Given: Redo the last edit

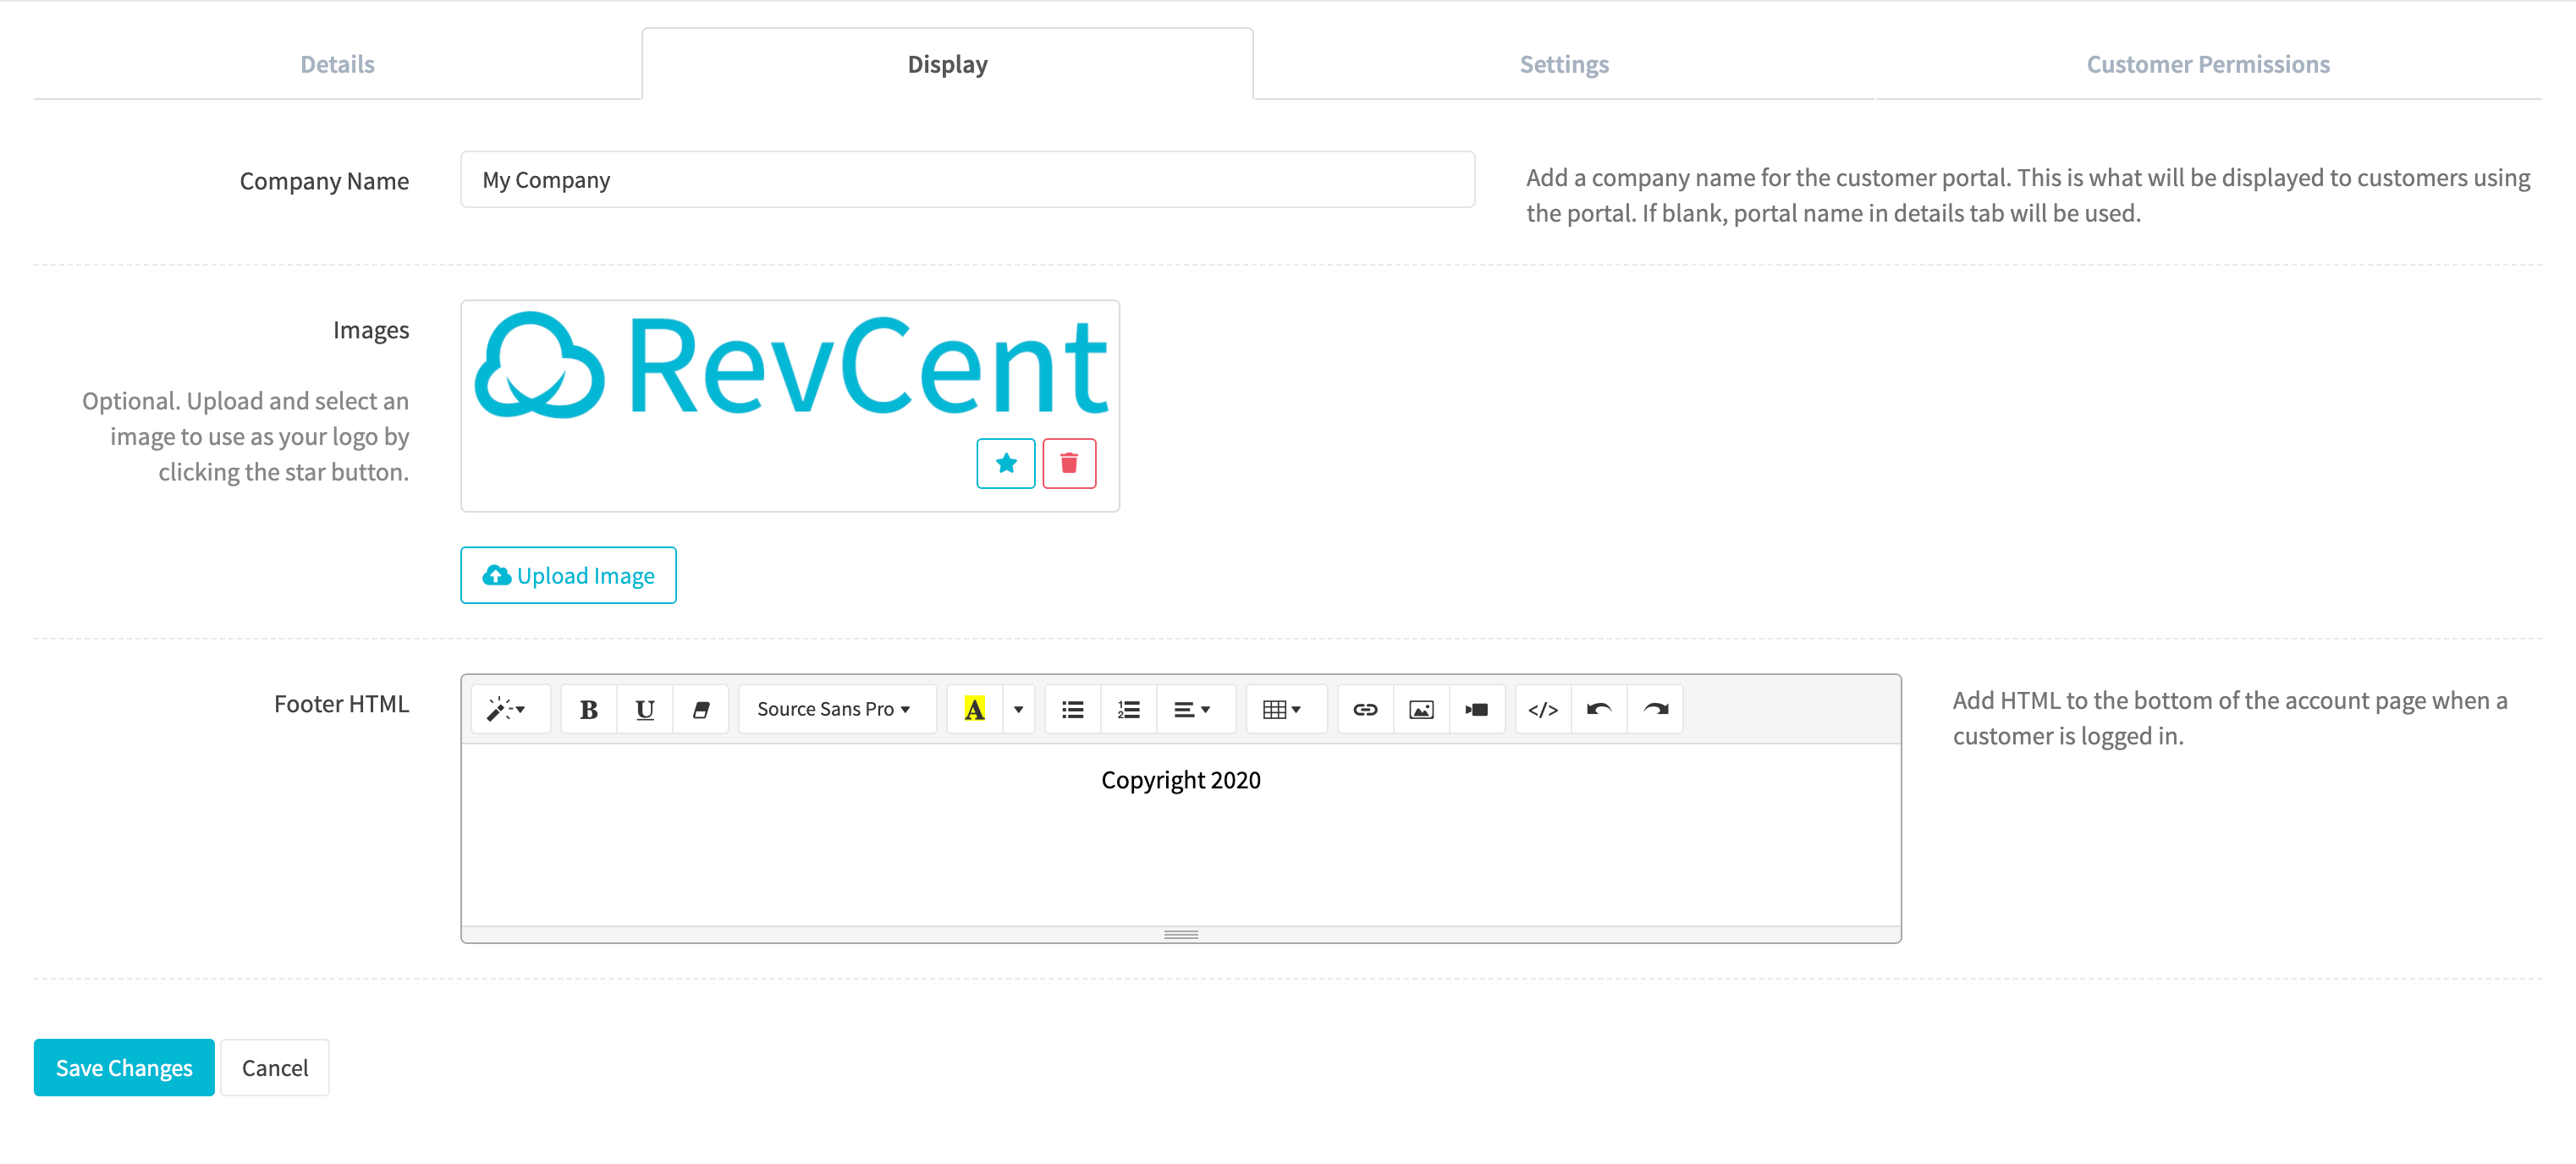Looking at the screenshot, I should click(x=1655, y=709).
